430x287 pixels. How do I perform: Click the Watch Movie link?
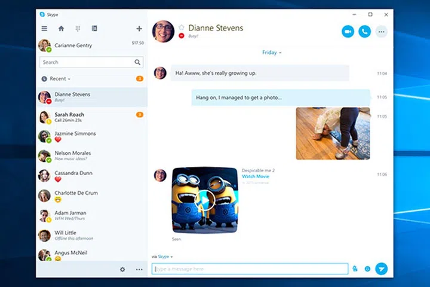coord(255,176)
